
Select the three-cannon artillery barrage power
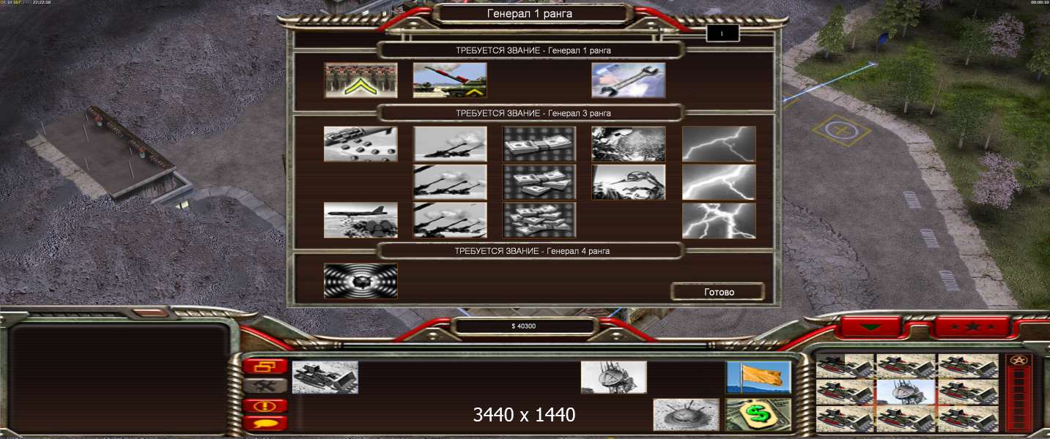(x=450, y=220)
